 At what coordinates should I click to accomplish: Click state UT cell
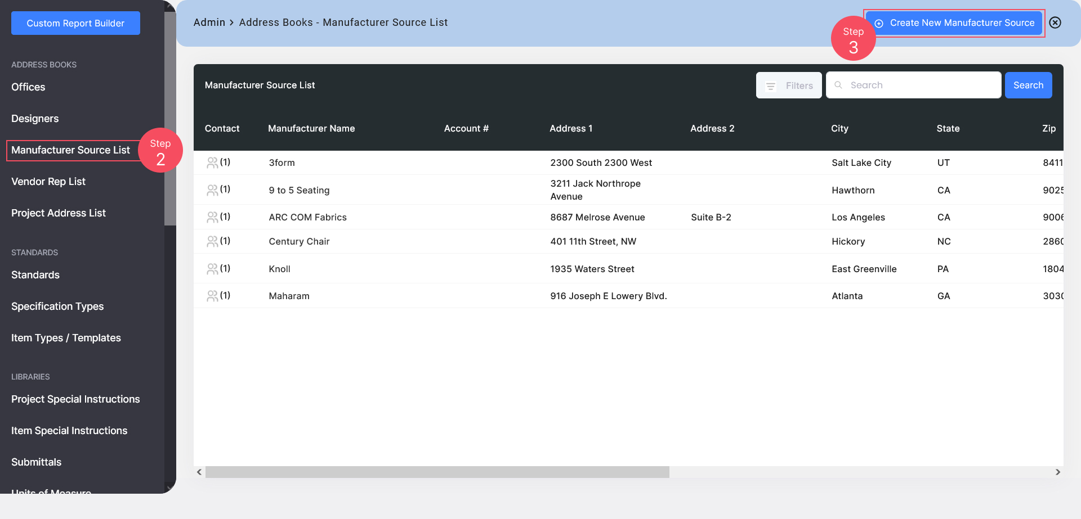click(x=943, y=163)
